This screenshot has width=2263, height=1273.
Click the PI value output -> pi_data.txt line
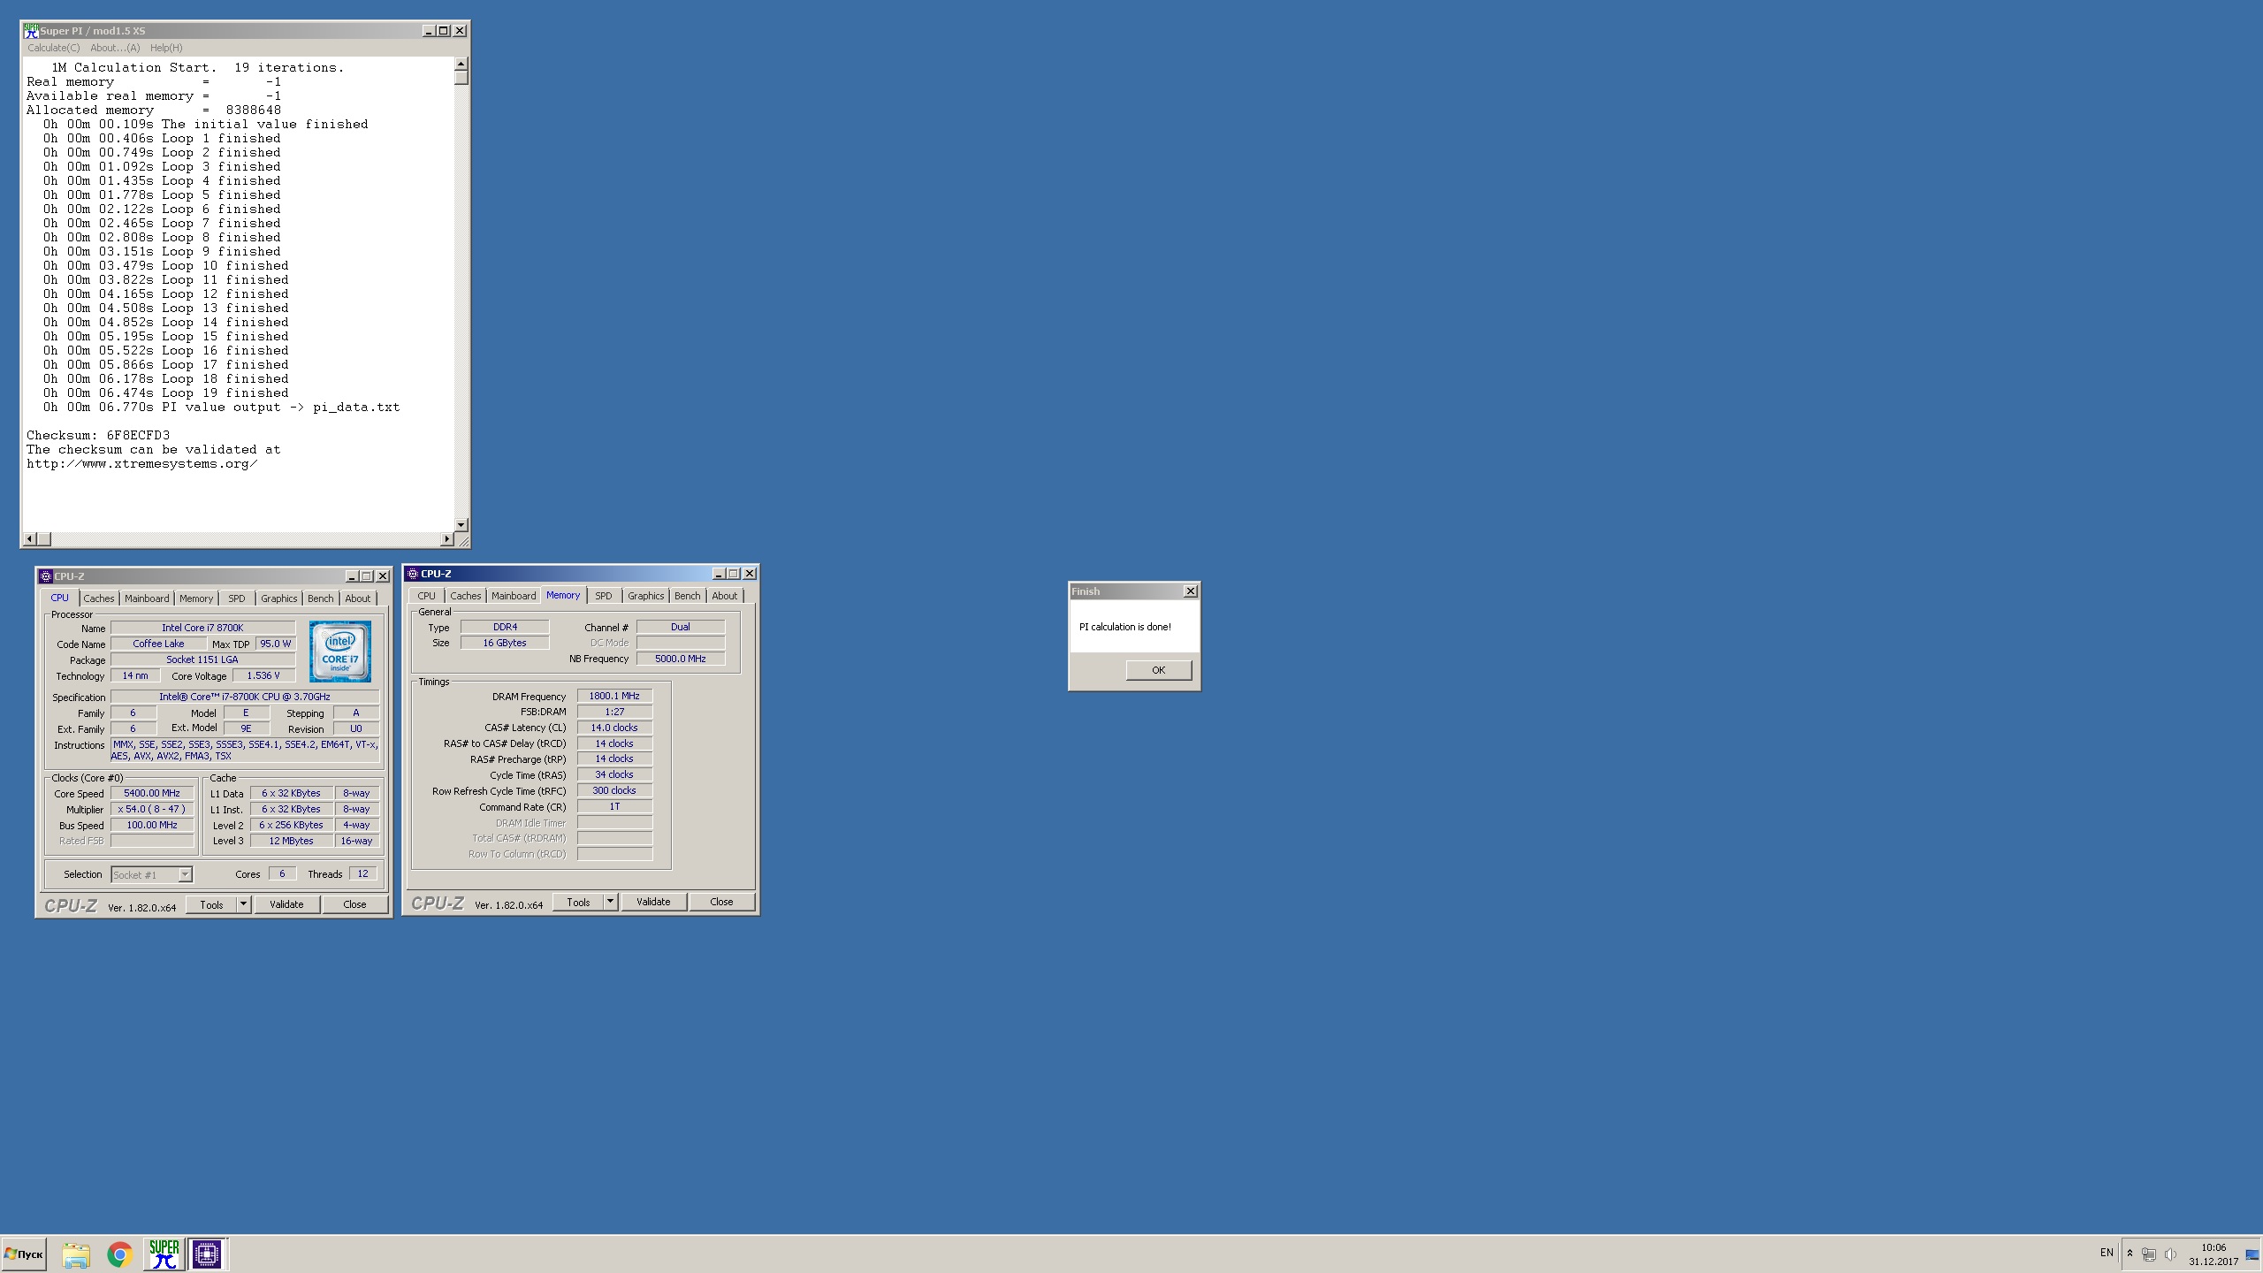[222, 407]
